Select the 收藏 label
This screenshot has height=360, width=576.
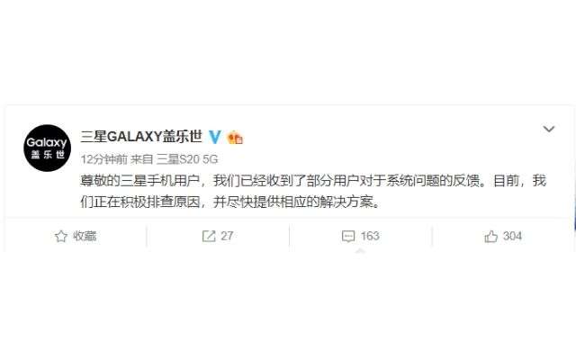(85, 236)
